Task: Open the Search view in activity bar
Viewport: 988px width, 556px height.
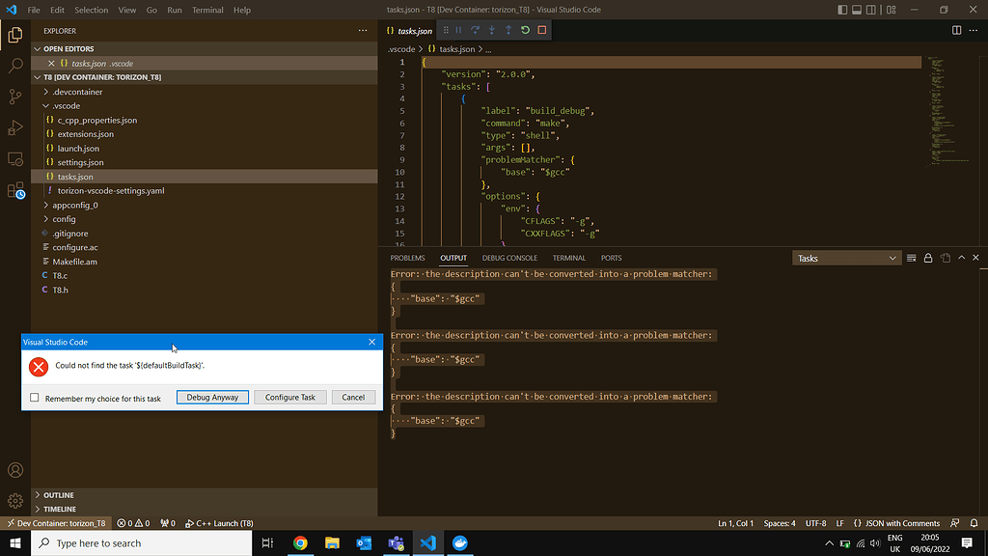Action: click(x=15, y=66)
